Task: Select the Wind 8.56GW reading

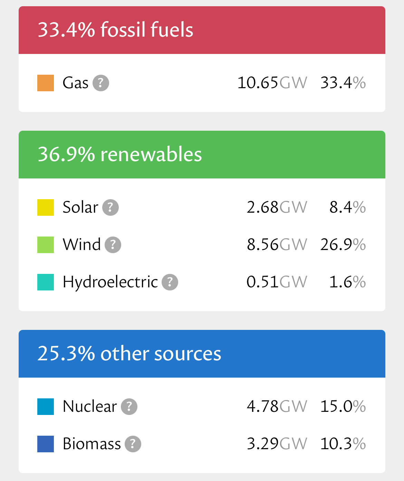Action: (x=277, y=245)
